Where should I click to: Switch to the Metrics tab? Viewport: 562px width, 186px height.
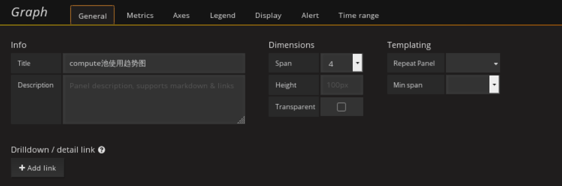click(x=140, y=15)
